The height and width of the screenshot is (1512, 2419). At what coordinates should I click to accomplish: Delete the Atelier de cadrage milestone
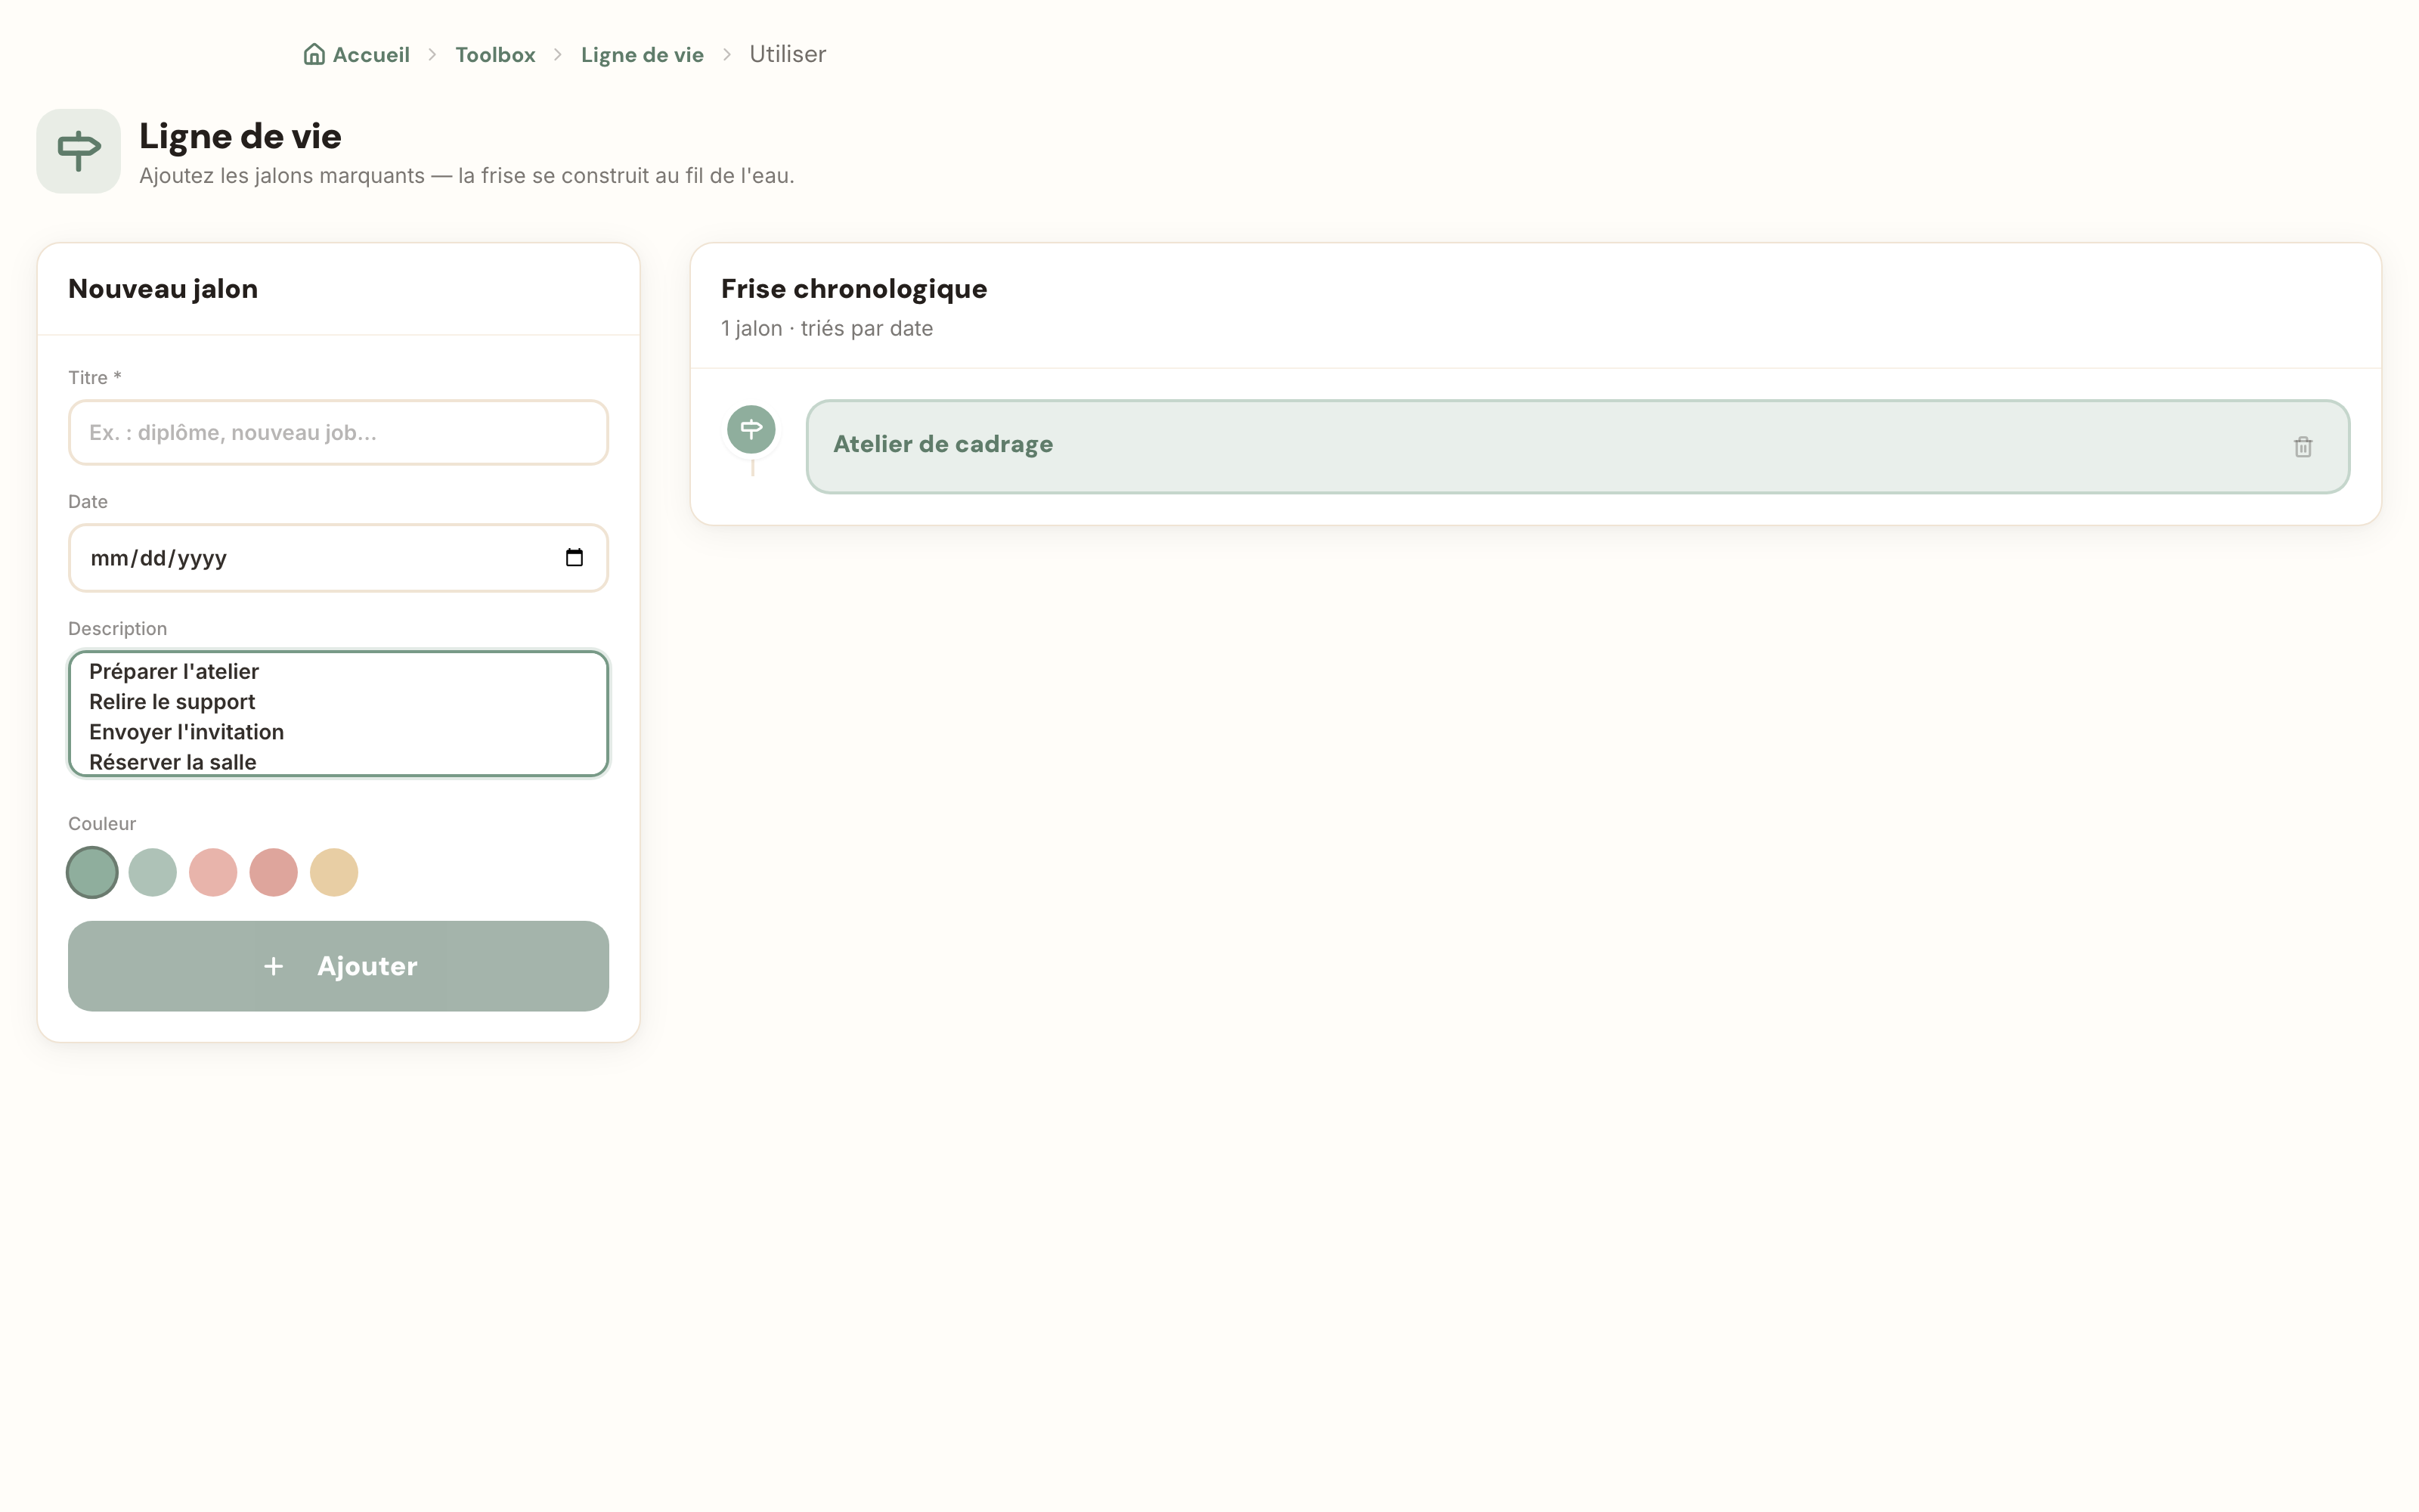click(x=2302, y=447)
